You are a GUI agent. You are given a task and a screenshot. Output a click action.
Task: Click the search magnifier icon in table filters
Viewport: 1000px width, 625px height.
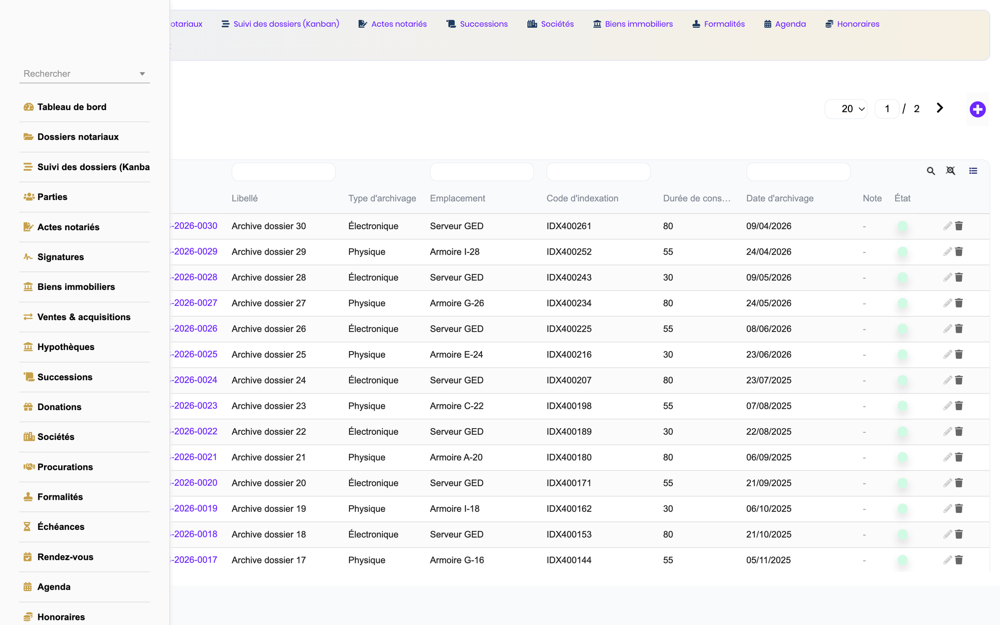coord(931,171)
